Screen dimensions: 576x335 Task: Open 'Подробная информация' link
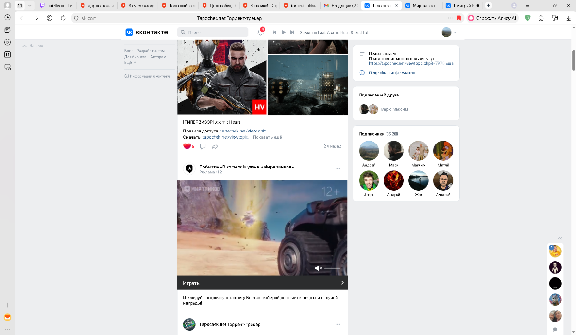point(392,73)
